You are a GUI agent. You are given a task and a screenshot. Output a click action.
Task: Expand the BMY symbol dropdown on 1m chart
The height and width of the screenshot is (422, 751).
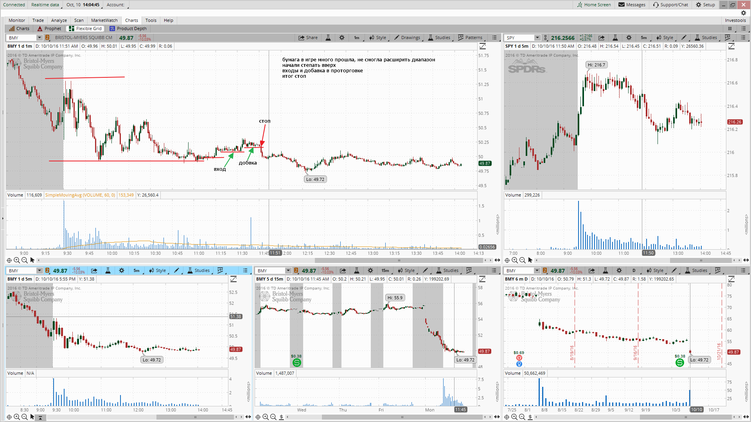click(x=39, y=38)
